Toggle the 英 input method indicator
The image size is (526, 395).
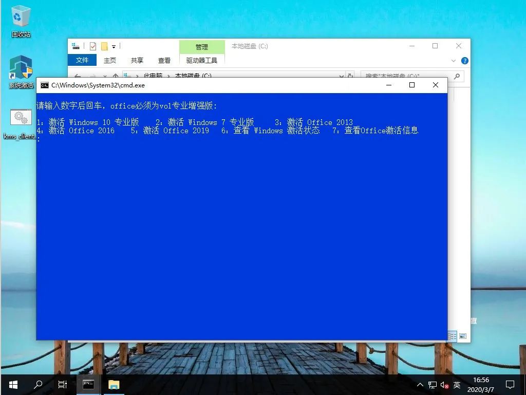tap(457, 385)
